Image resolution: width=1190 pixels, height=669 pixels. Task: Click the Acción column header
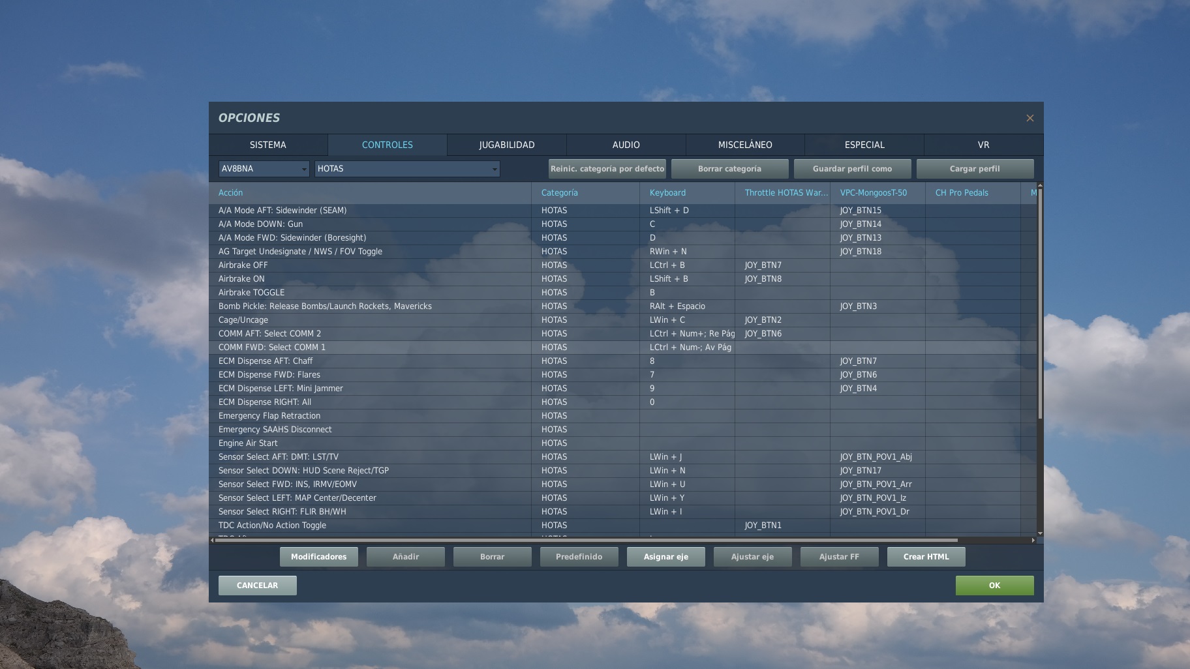(x=370, y=193)
